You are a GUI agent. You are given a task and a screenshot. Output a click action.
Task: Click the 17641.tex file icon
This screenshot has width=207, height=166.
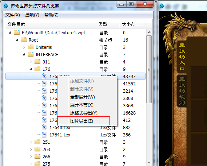coord(44,135)
